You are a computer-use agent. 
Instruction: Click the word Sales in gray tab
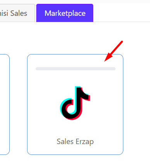click(x=19, y=13)
